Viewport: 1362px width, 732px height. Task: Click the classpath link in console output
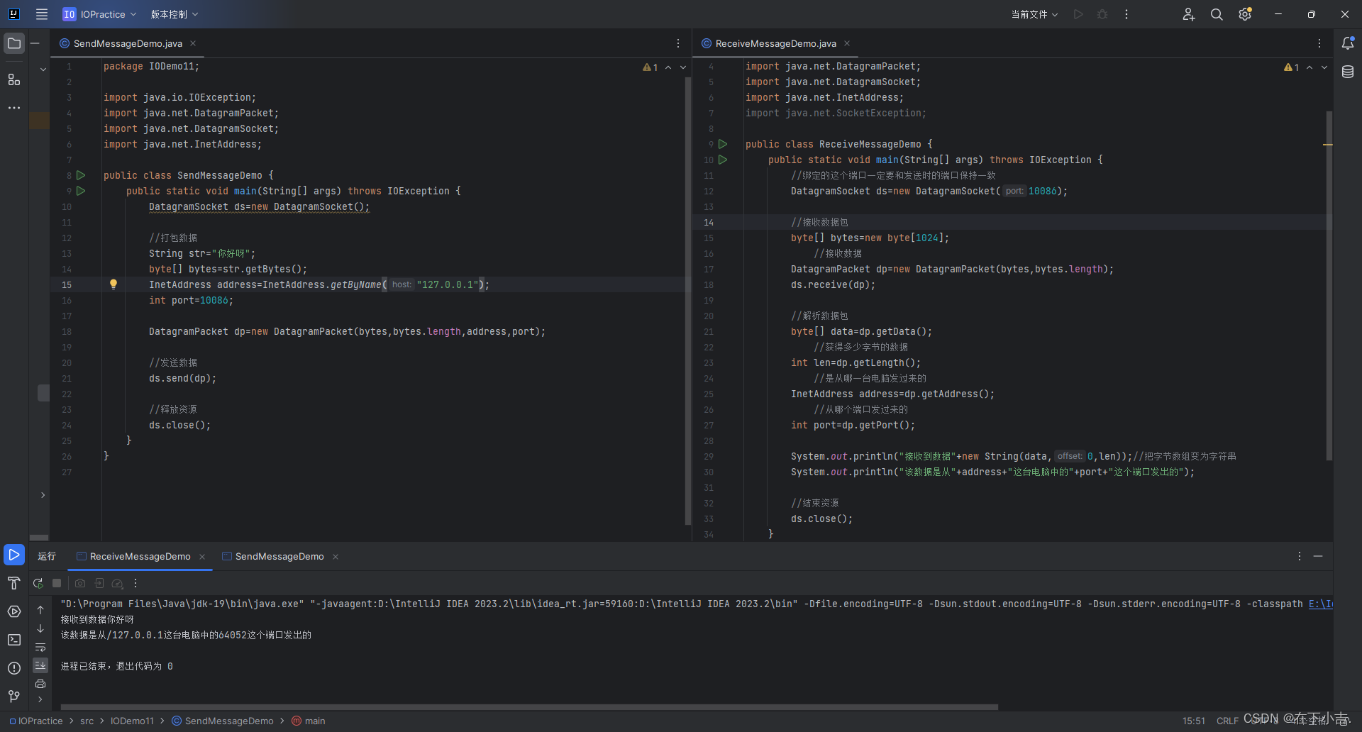click(x=1321, y=604)
